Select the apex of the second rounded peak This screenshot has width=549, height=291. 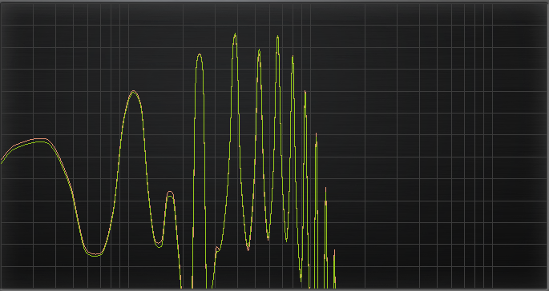pos(133,91)
